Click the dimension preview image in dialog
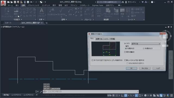This screenshot has width=174, height=98. (106, 49)
